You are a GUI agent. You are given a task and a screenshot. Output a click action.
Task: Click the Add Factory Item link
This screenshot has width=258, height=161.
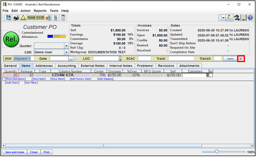coord(80,79)
